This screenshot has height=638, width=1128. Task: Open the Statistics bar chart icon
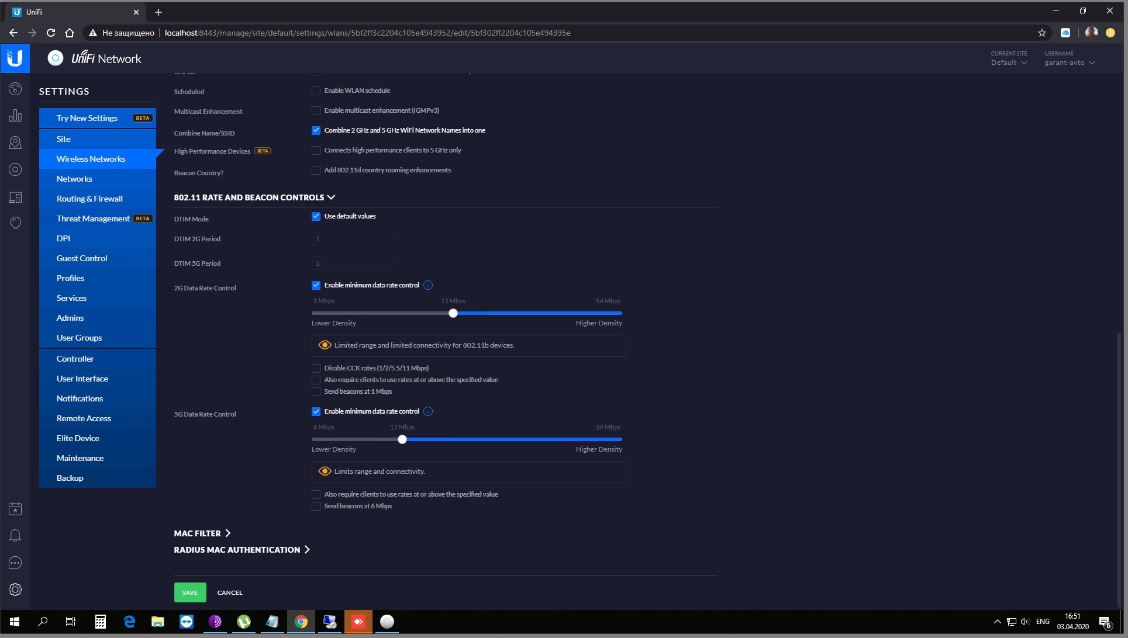(15, 116)
